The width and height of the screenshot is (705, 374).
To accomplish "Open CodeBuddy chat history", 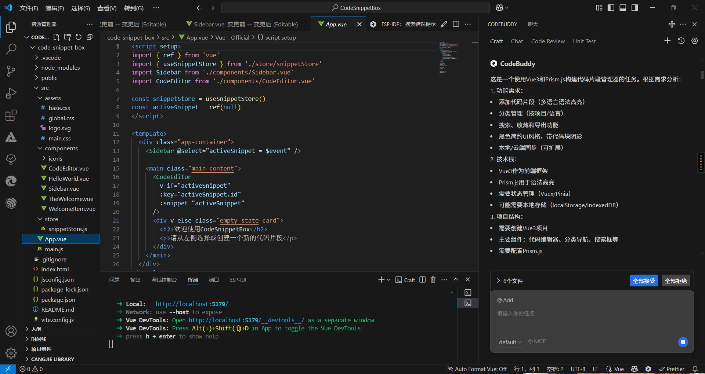I will tap(681, 41).
